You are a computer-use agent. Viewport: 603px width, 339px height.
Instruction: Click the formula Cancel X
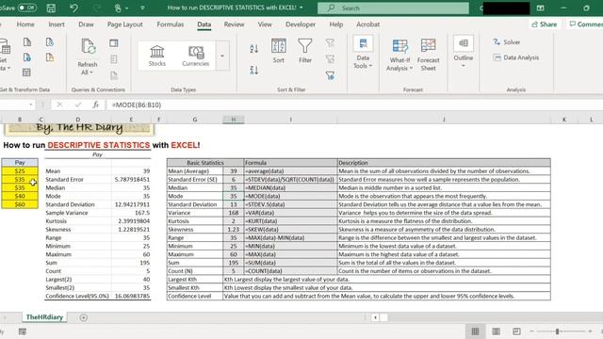(59, 105)
